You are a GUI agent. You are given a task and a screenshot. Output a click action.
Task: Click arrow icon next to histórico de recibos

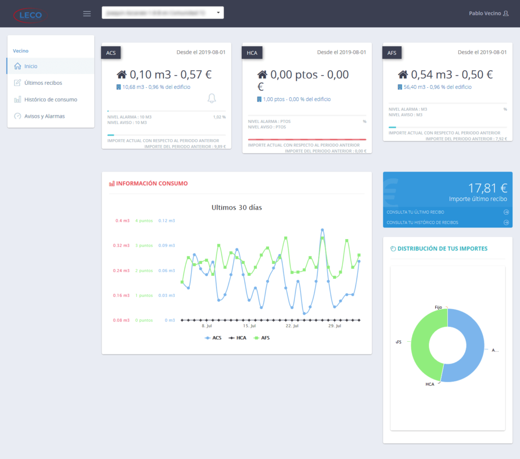[x=506, y=222]
